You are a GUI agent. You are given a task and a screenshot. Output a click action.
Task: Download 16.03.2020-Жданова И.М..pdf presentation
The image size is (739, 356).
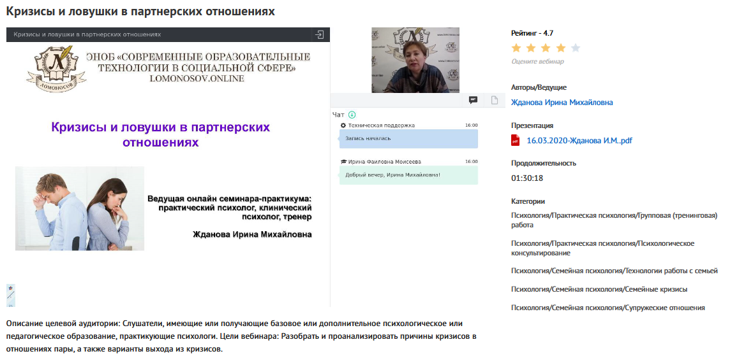tap(579, 141)
